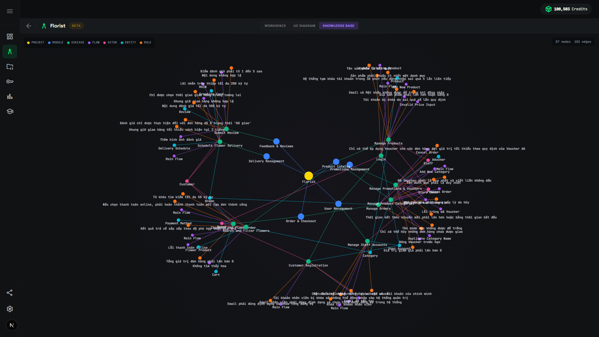The image size is (599, 337).
Task: Click the credits hexagon icon
Action: tap(548, 9)
